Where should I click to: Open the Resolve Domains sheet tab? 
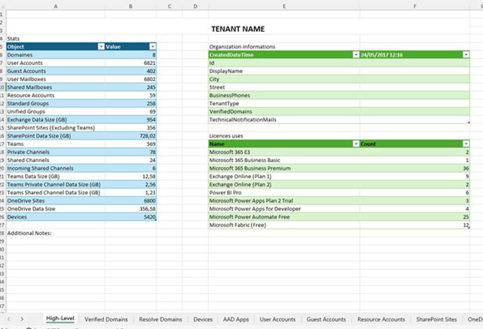160,320
